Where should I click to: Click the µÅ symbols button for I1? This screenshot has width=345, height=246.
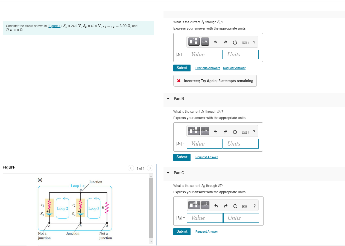pyautogui.click(x=205, y=42)
